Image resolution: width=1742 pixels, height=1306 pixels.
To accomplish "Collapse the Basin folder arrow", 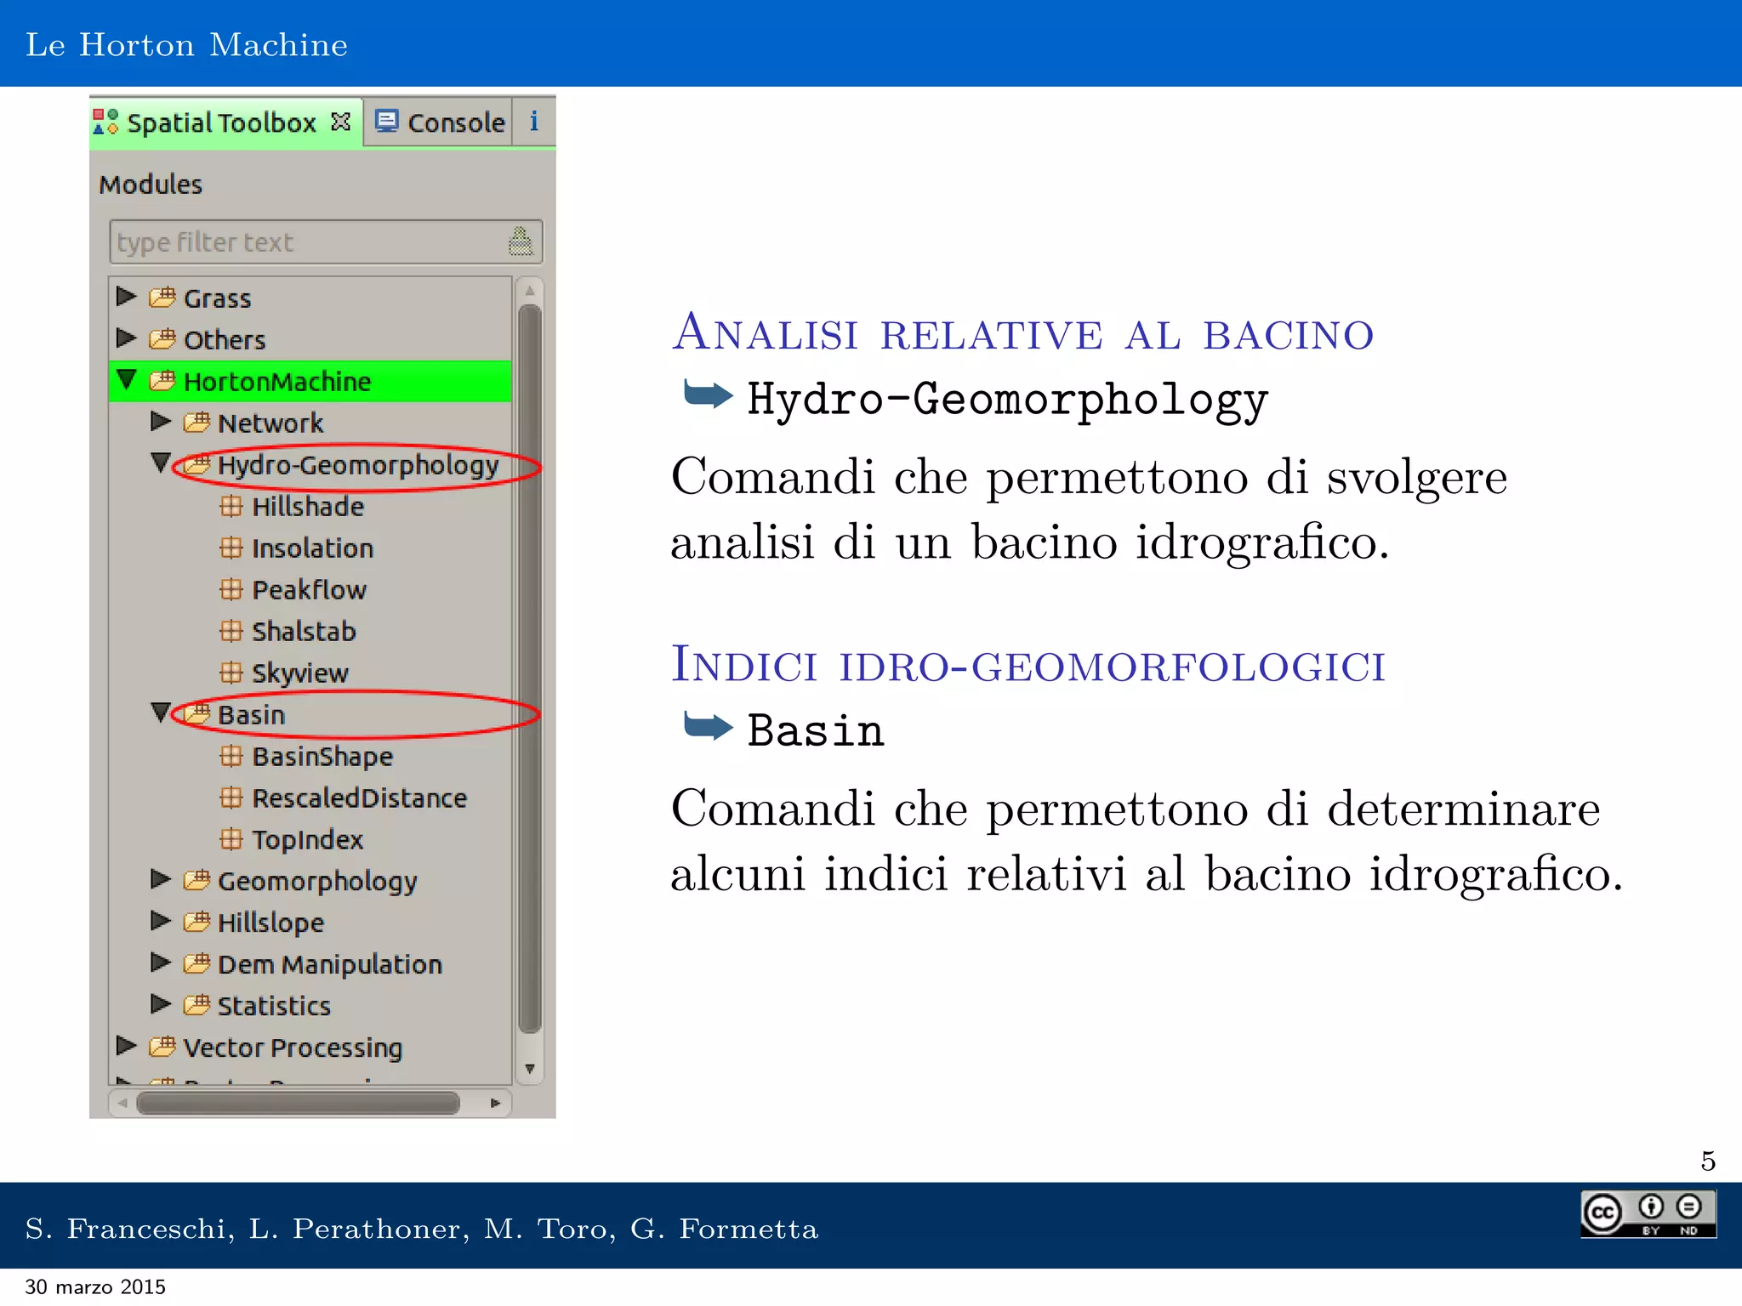I will (x=161, y=713).
